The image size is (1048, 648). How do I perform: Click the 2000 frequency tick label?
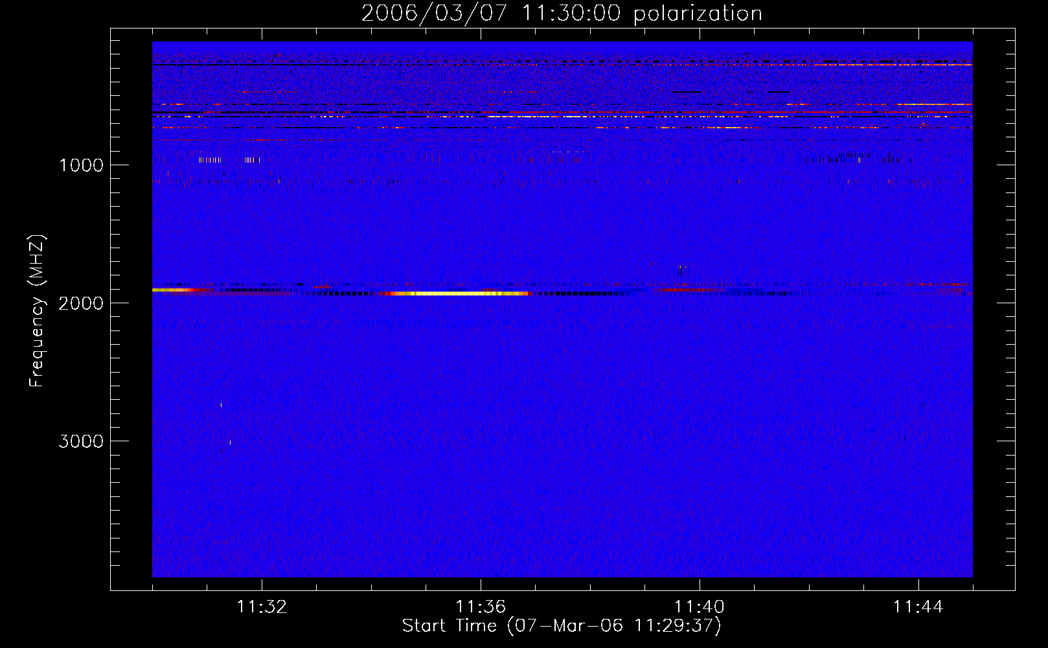click(x=81, y=303)
